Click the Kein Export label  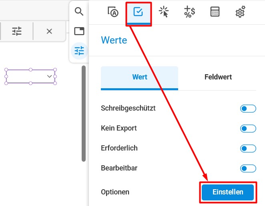[x=118, y=128]
